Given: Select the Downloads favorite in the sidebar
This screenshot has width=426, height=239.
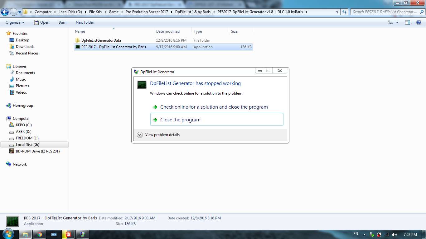Looking at the screenshot, I should coord(25,47).
